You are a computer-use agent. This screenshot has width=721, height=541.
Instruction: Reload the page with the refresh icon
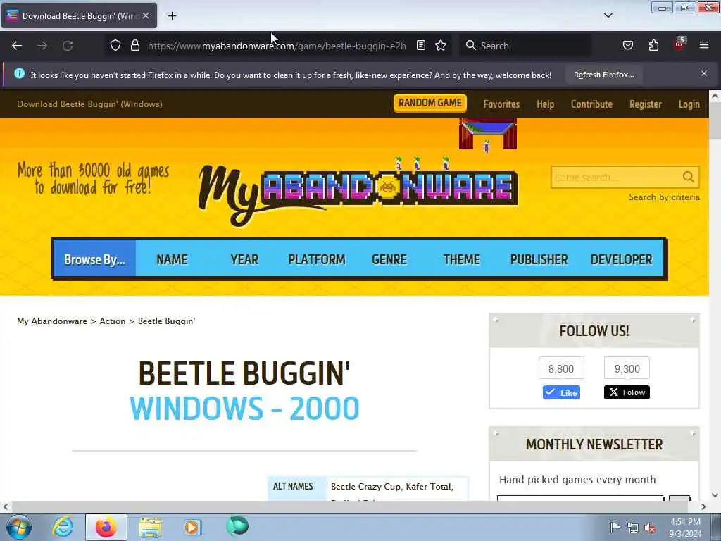tap(68, 46)
